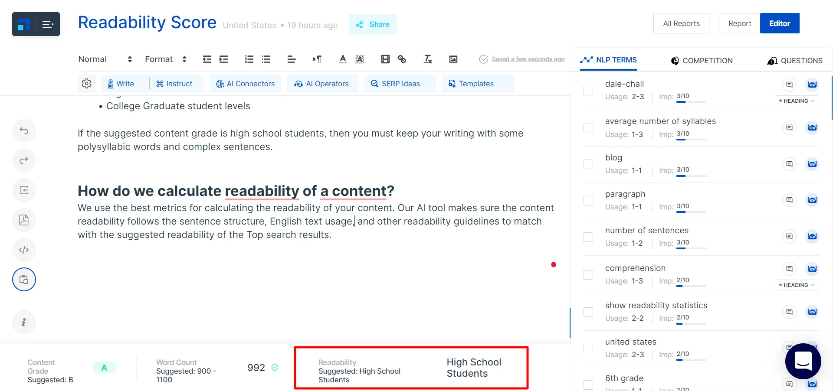Click the PDF export icon
Screen dimensions: 833x391
(x=24, y=220)
